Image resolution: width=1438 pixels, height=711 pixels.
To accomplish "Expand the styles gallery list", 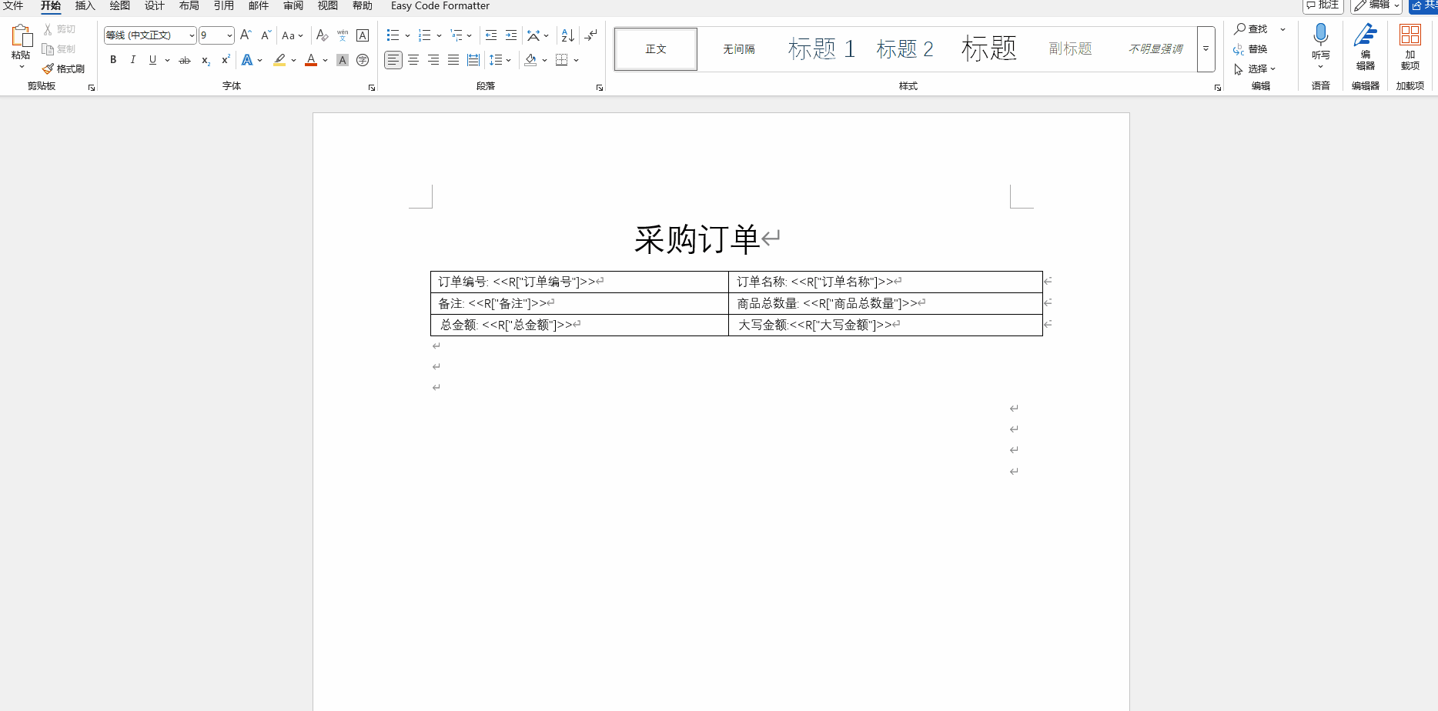I will (1206, 49).
